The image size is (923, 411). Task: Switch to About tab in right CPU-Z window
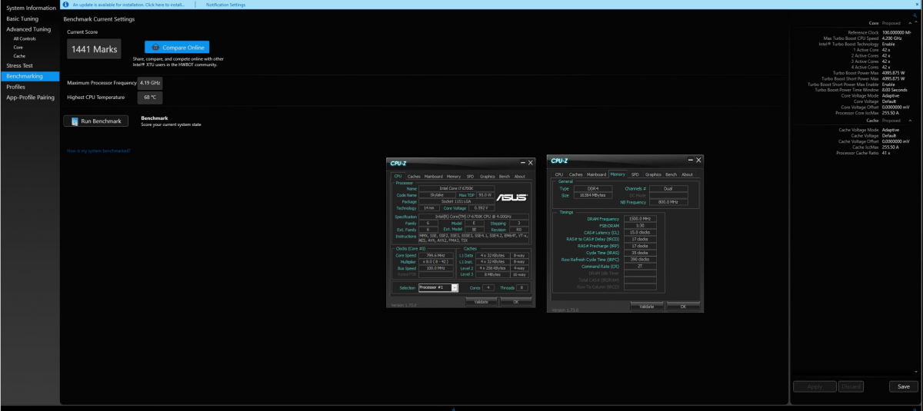pos(687,174)
